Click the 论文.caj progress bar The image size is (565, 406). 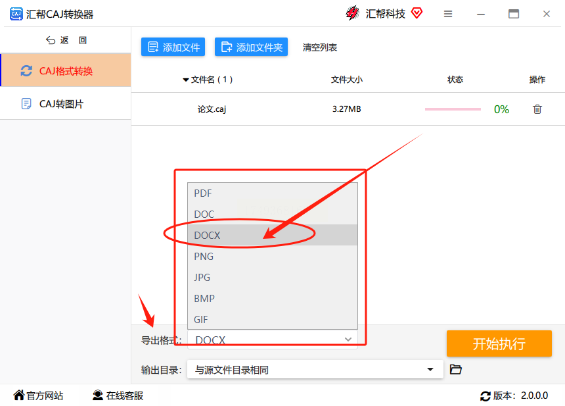tap(453, 109)
